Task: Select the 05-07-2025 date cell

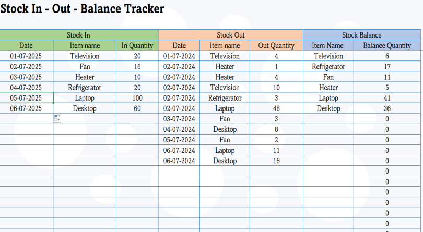Action: click(x=26, y=98)
